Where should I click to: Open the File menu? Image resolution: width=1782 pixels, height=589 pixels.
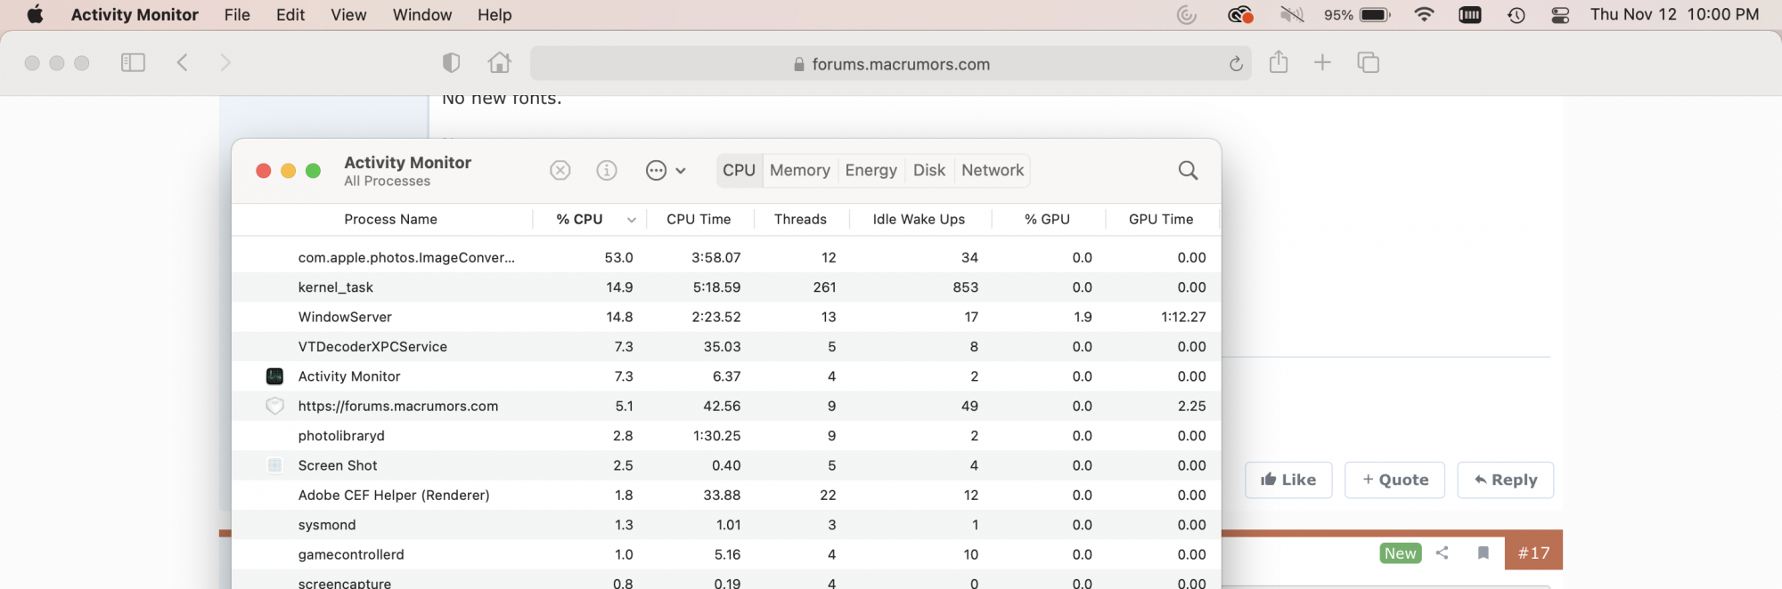click(237, 14)
